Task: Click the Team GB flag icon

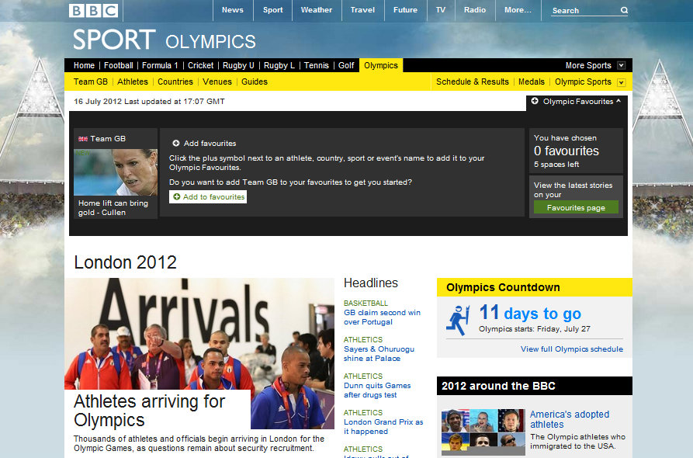Action: click(x=82, y=139)
